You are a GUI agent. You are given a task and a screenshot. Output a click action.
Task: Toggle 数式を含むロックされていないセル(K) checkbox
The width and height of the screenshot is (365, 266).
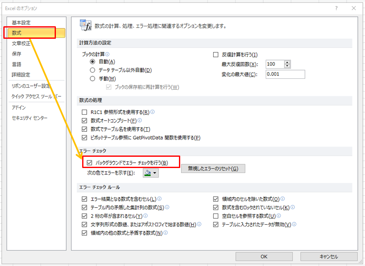coord(216,207)
